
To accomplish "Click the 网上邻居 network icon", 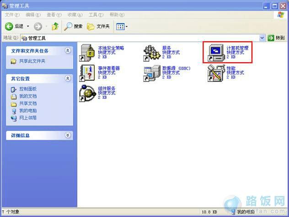I will [x=13, y=118].
